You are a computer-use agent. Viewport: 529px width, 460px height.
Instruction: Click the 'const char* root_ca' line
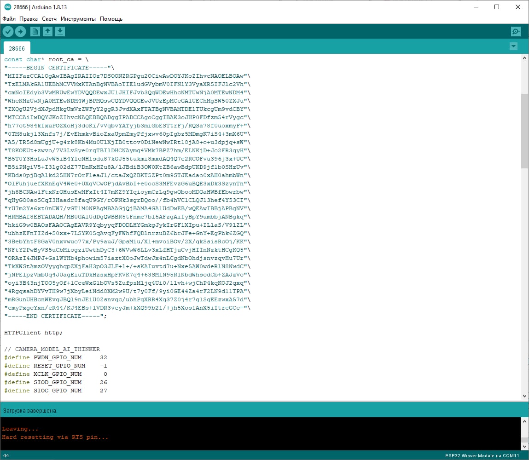click(x=46, y=60)
